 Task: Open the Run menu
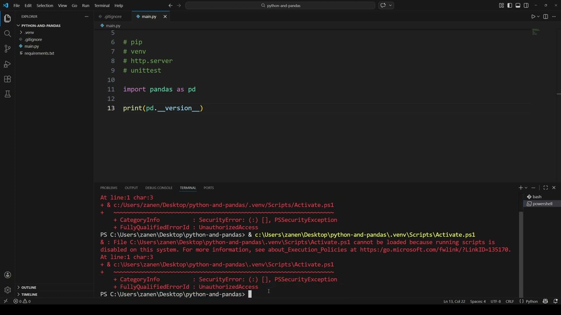pos(85,5)
